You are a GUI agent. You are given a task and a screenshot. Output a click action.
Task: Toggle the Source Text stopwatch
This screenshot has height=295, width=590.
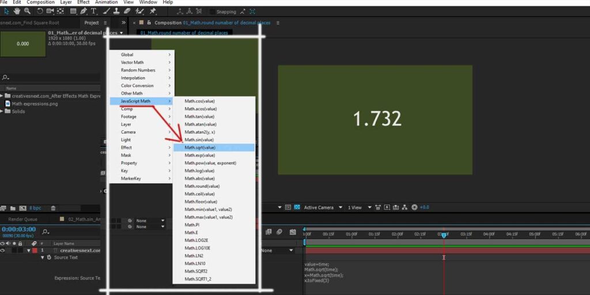pos(50,258)
